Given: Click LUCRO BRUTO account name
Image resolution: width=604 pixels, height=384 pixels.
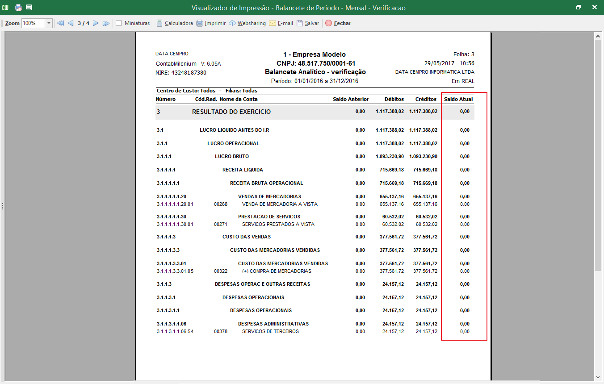Looking at the screenshot, I should click(x=232, y=157).
